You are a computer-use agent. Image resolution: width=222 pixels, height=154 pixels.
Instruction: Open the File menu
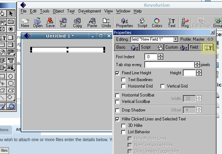[24, 11]
